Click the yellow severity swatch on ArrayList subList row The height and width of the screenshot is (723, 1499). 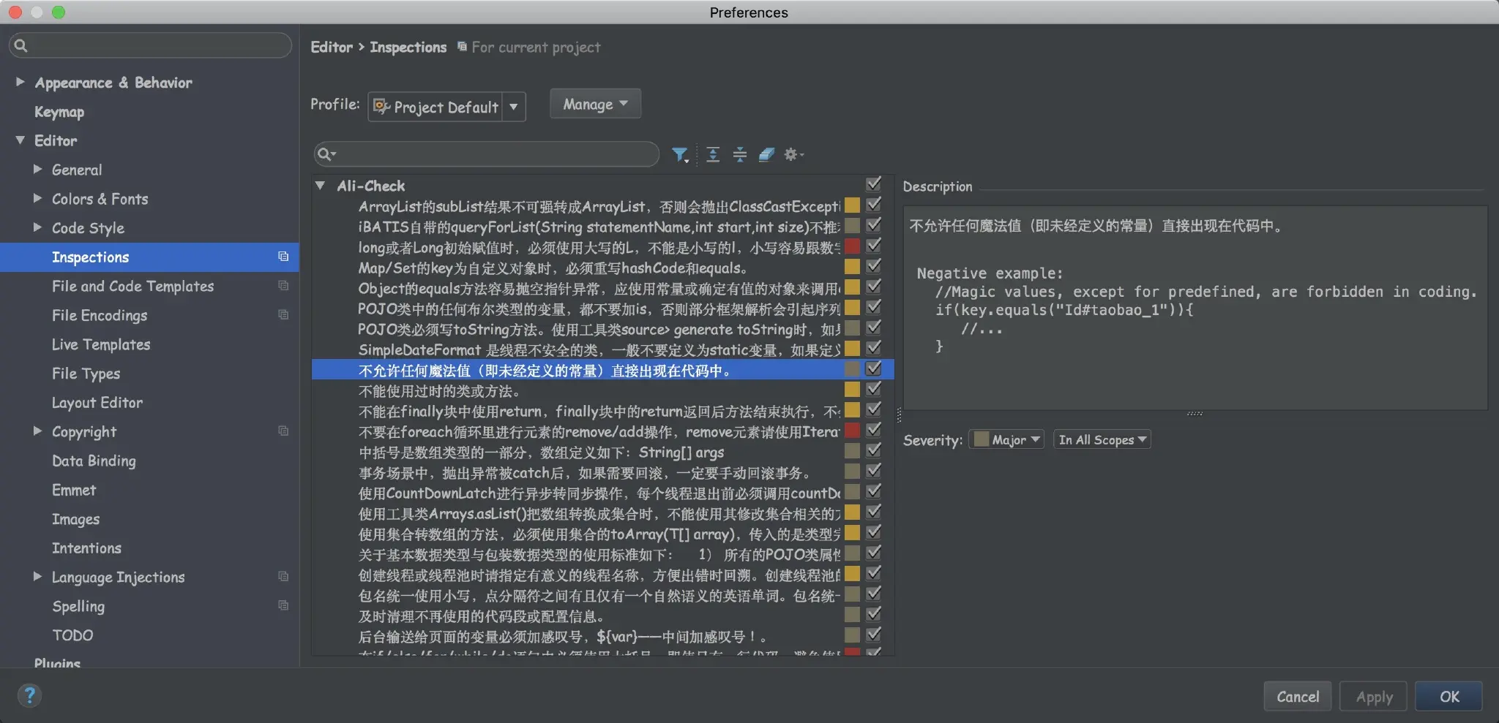coord(853,205)
